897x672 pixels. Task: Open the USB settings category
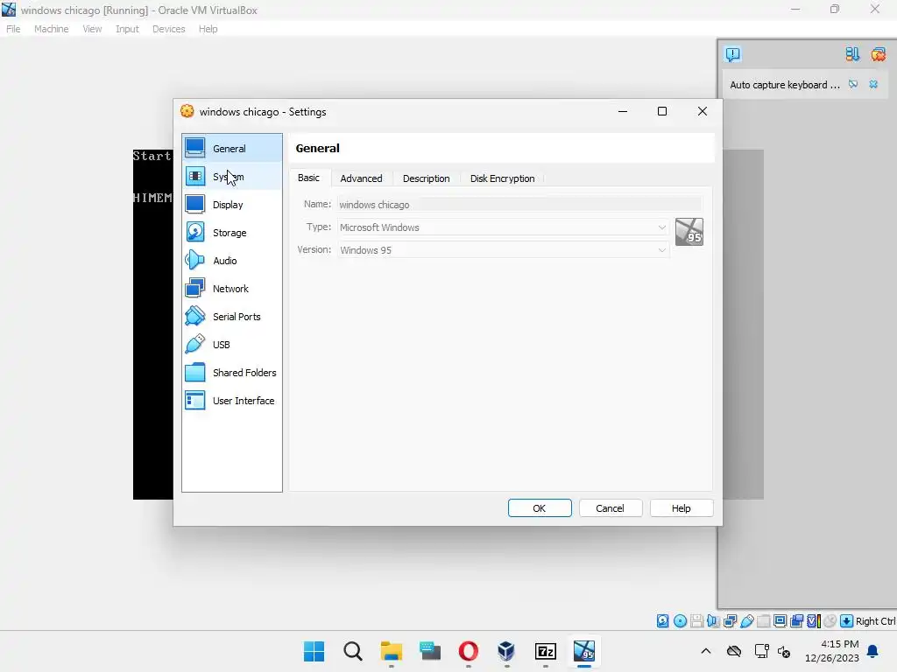click(231, 345)
